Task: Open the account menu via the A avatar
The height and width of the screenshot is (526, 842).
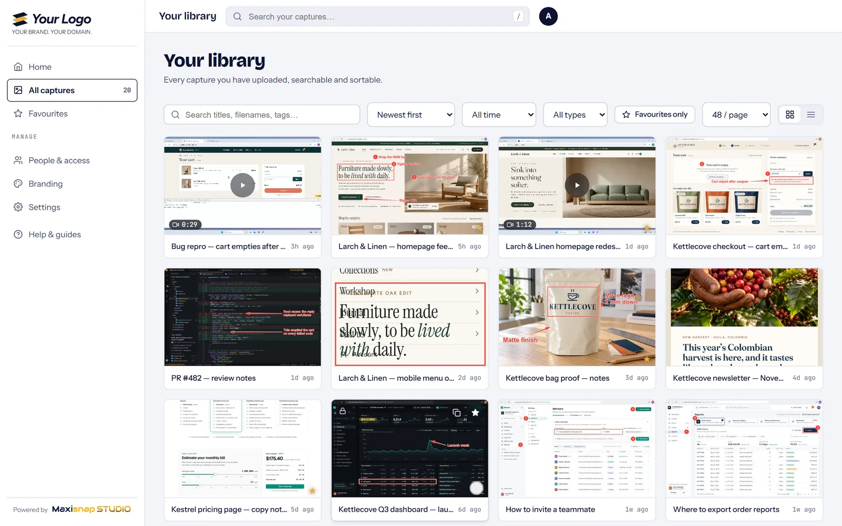Action: tap(548, 16)
